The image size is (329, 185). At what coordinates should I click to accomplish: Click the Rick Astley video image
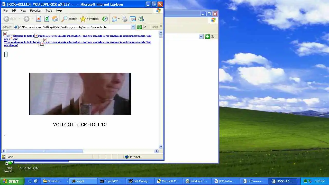coord(80,94)
